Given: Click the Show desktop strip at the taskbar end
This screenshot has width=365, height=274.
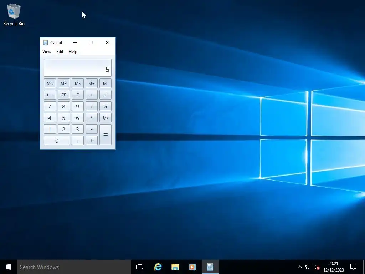Looking at the screenshot, I should (x=364, y=267).
